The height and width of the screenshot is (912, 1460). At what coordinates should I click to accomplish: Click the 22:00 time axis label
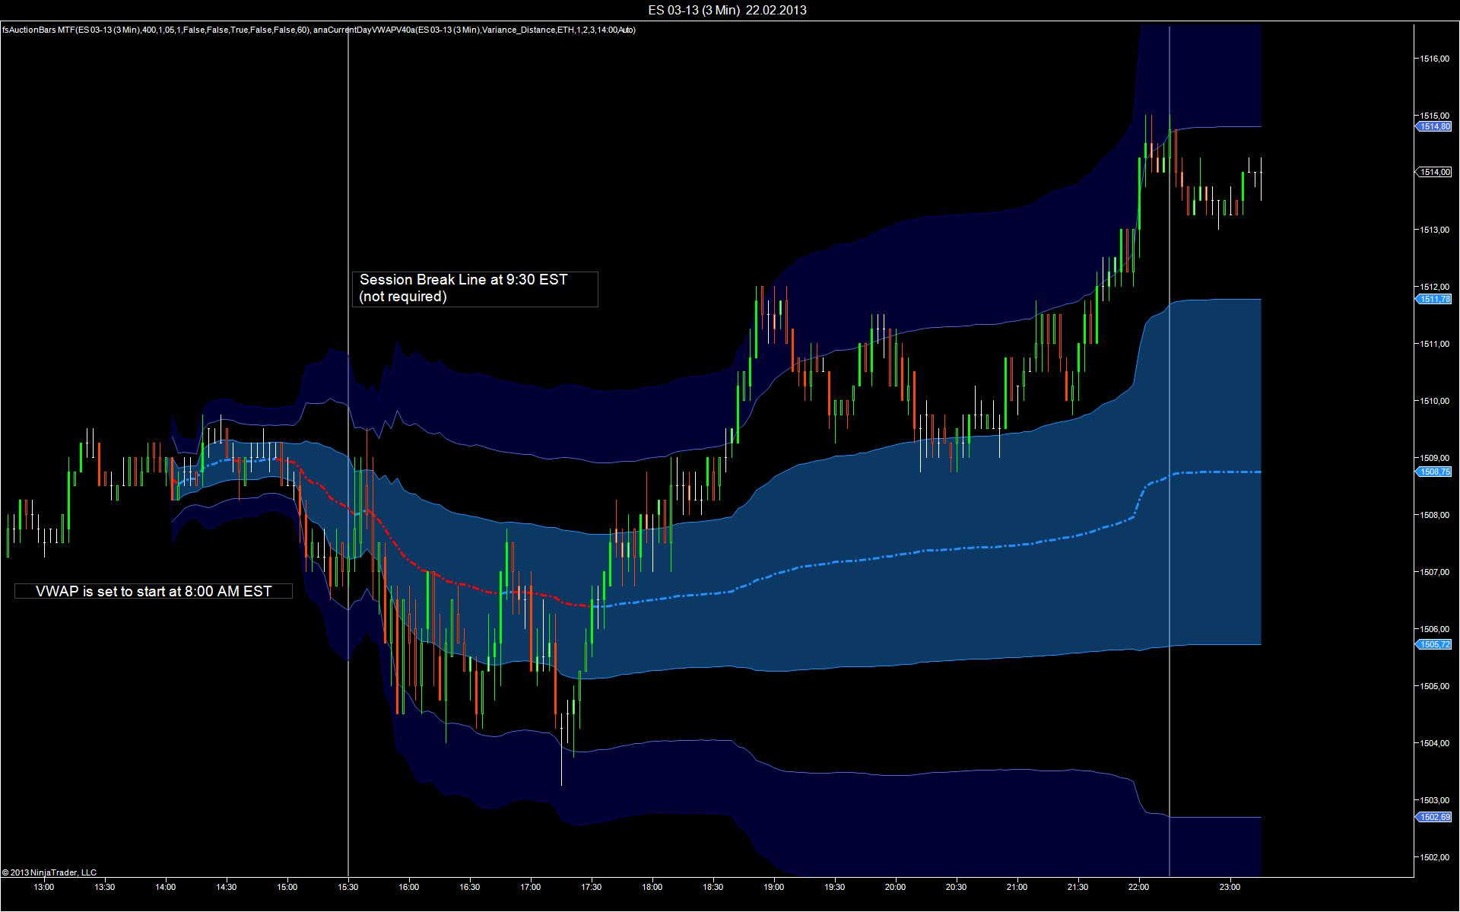(x=1138, y=887)
